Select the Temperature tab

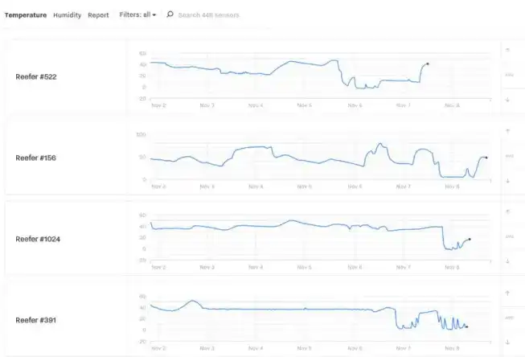point(26,14)
